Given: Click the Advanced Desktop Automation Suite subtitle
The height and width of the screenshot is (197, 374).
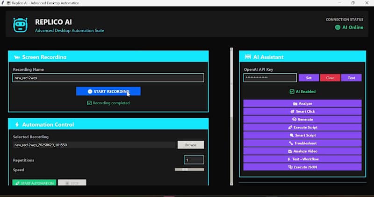Looking at the screenshot, I should [69, 30].
